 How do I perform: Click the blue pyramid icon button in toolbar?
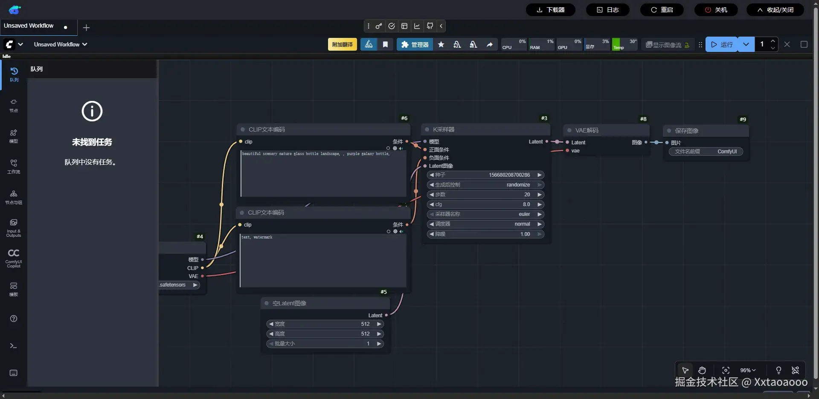[369, 44]
